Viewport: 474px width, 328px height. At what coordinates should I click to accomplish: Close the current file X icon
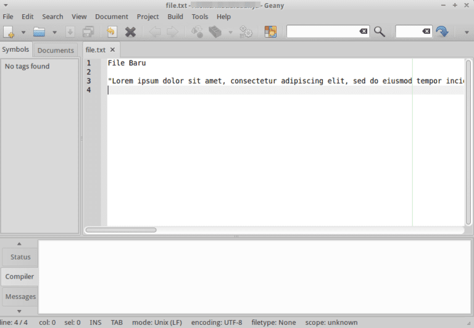[131, 32]
